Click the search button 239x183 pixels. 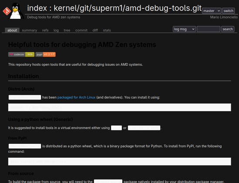click(x=228, y=29)
